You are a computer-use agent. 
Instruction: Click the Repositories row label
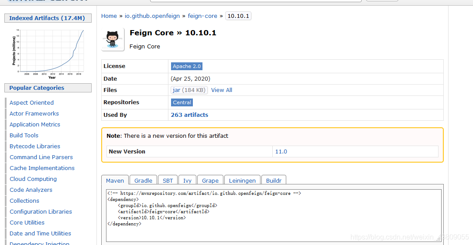point(121,102)
